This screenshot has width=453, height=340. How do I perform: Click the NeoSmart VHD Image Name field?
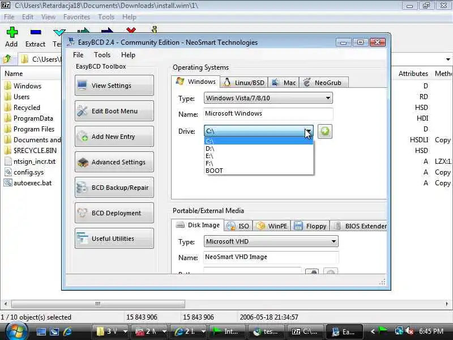[271, 257]
